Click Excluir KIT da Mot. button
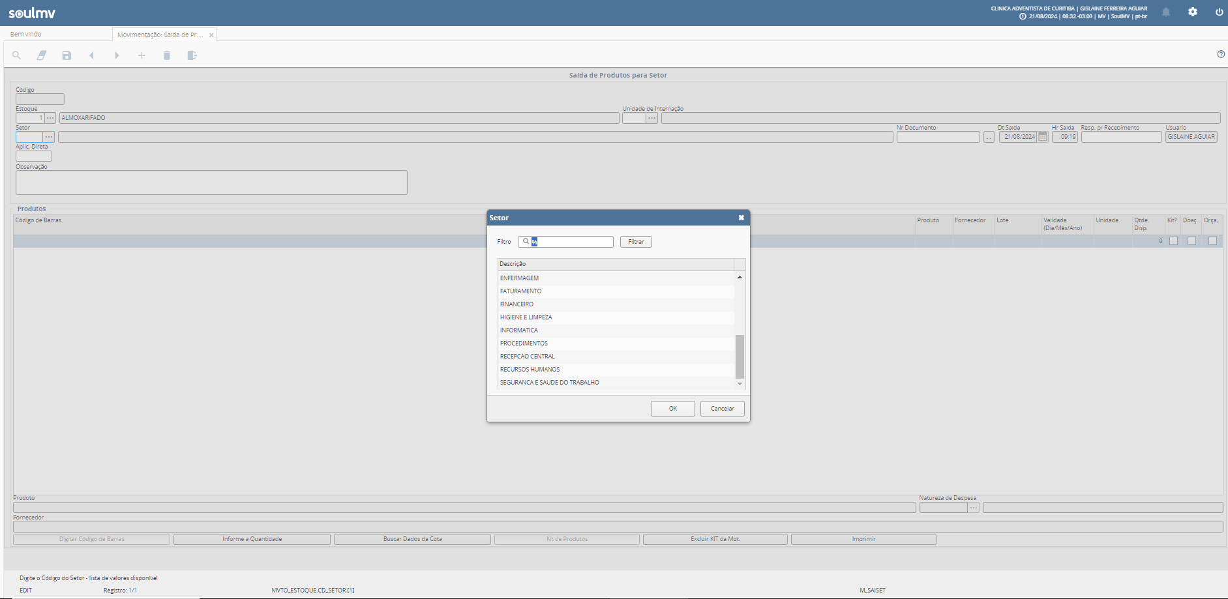This screenshot has width=1228, height=599. point(715,539)
